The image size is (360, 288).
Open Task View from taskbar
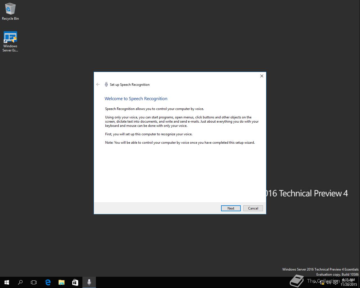tap(34, 282)
